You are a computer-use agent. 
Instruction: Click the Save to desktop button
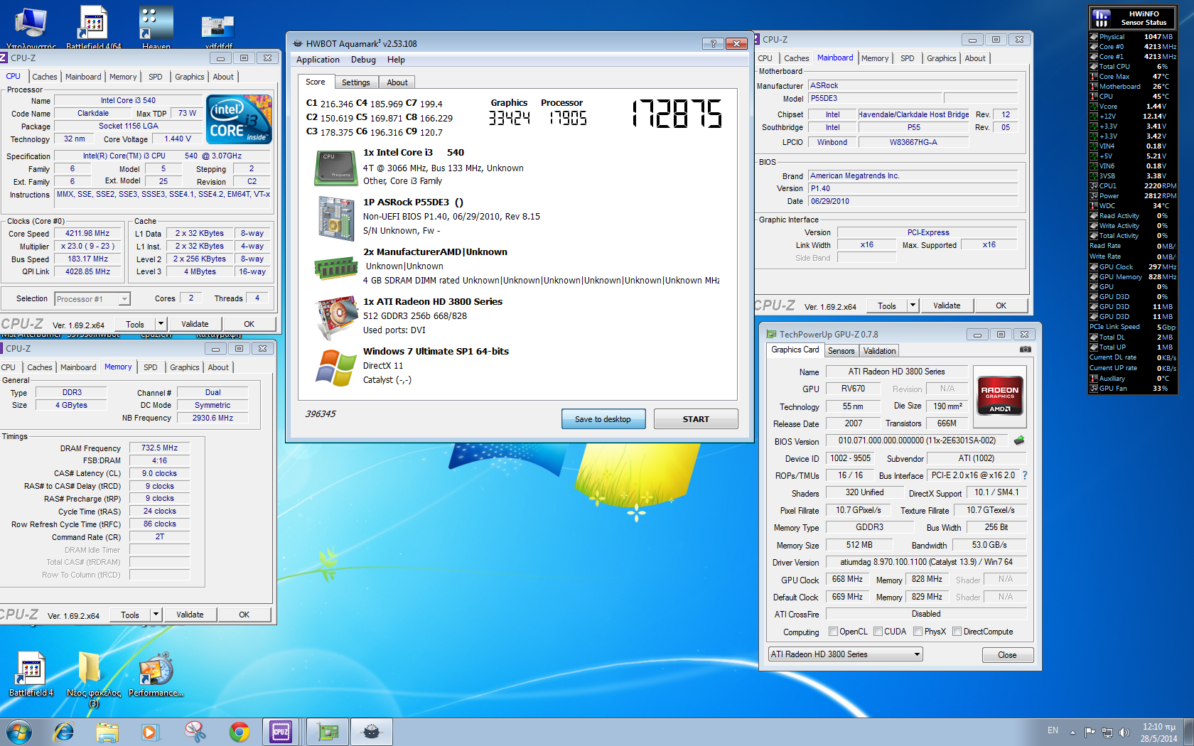click(x=603, y=419)
